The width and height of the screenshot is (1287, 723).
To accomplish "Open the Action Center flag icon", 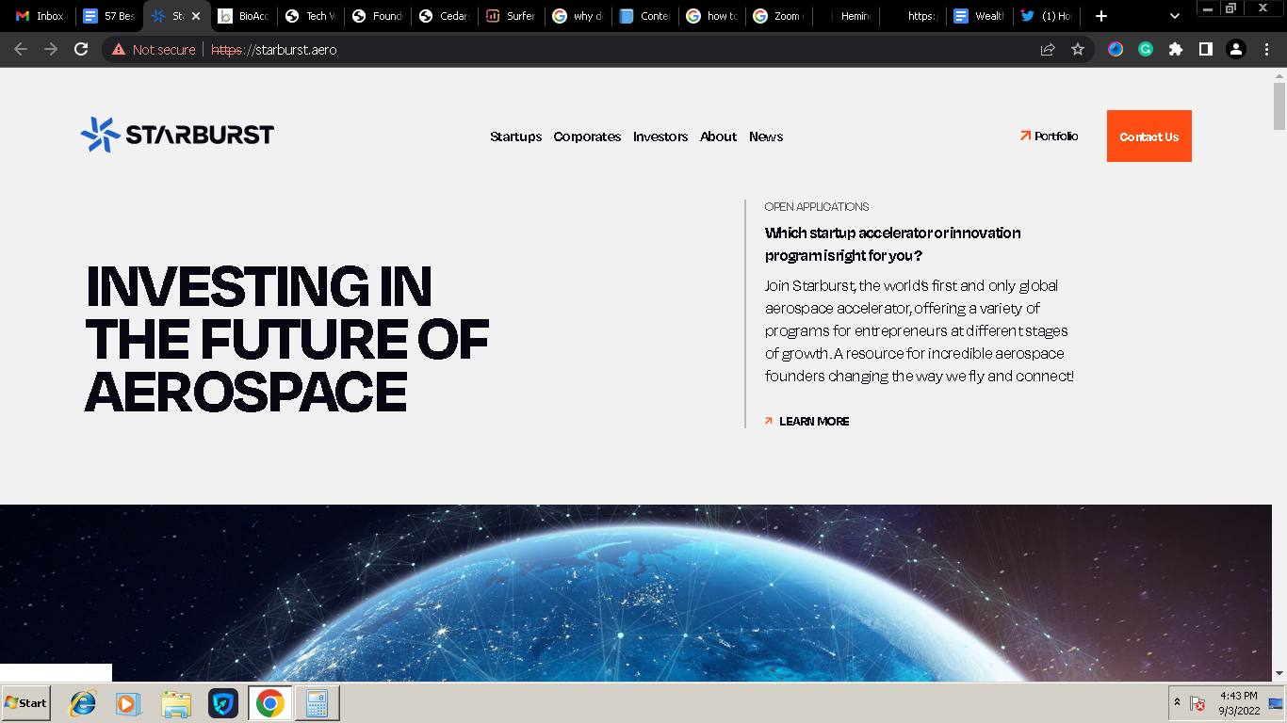I will tap(1197, 703).
